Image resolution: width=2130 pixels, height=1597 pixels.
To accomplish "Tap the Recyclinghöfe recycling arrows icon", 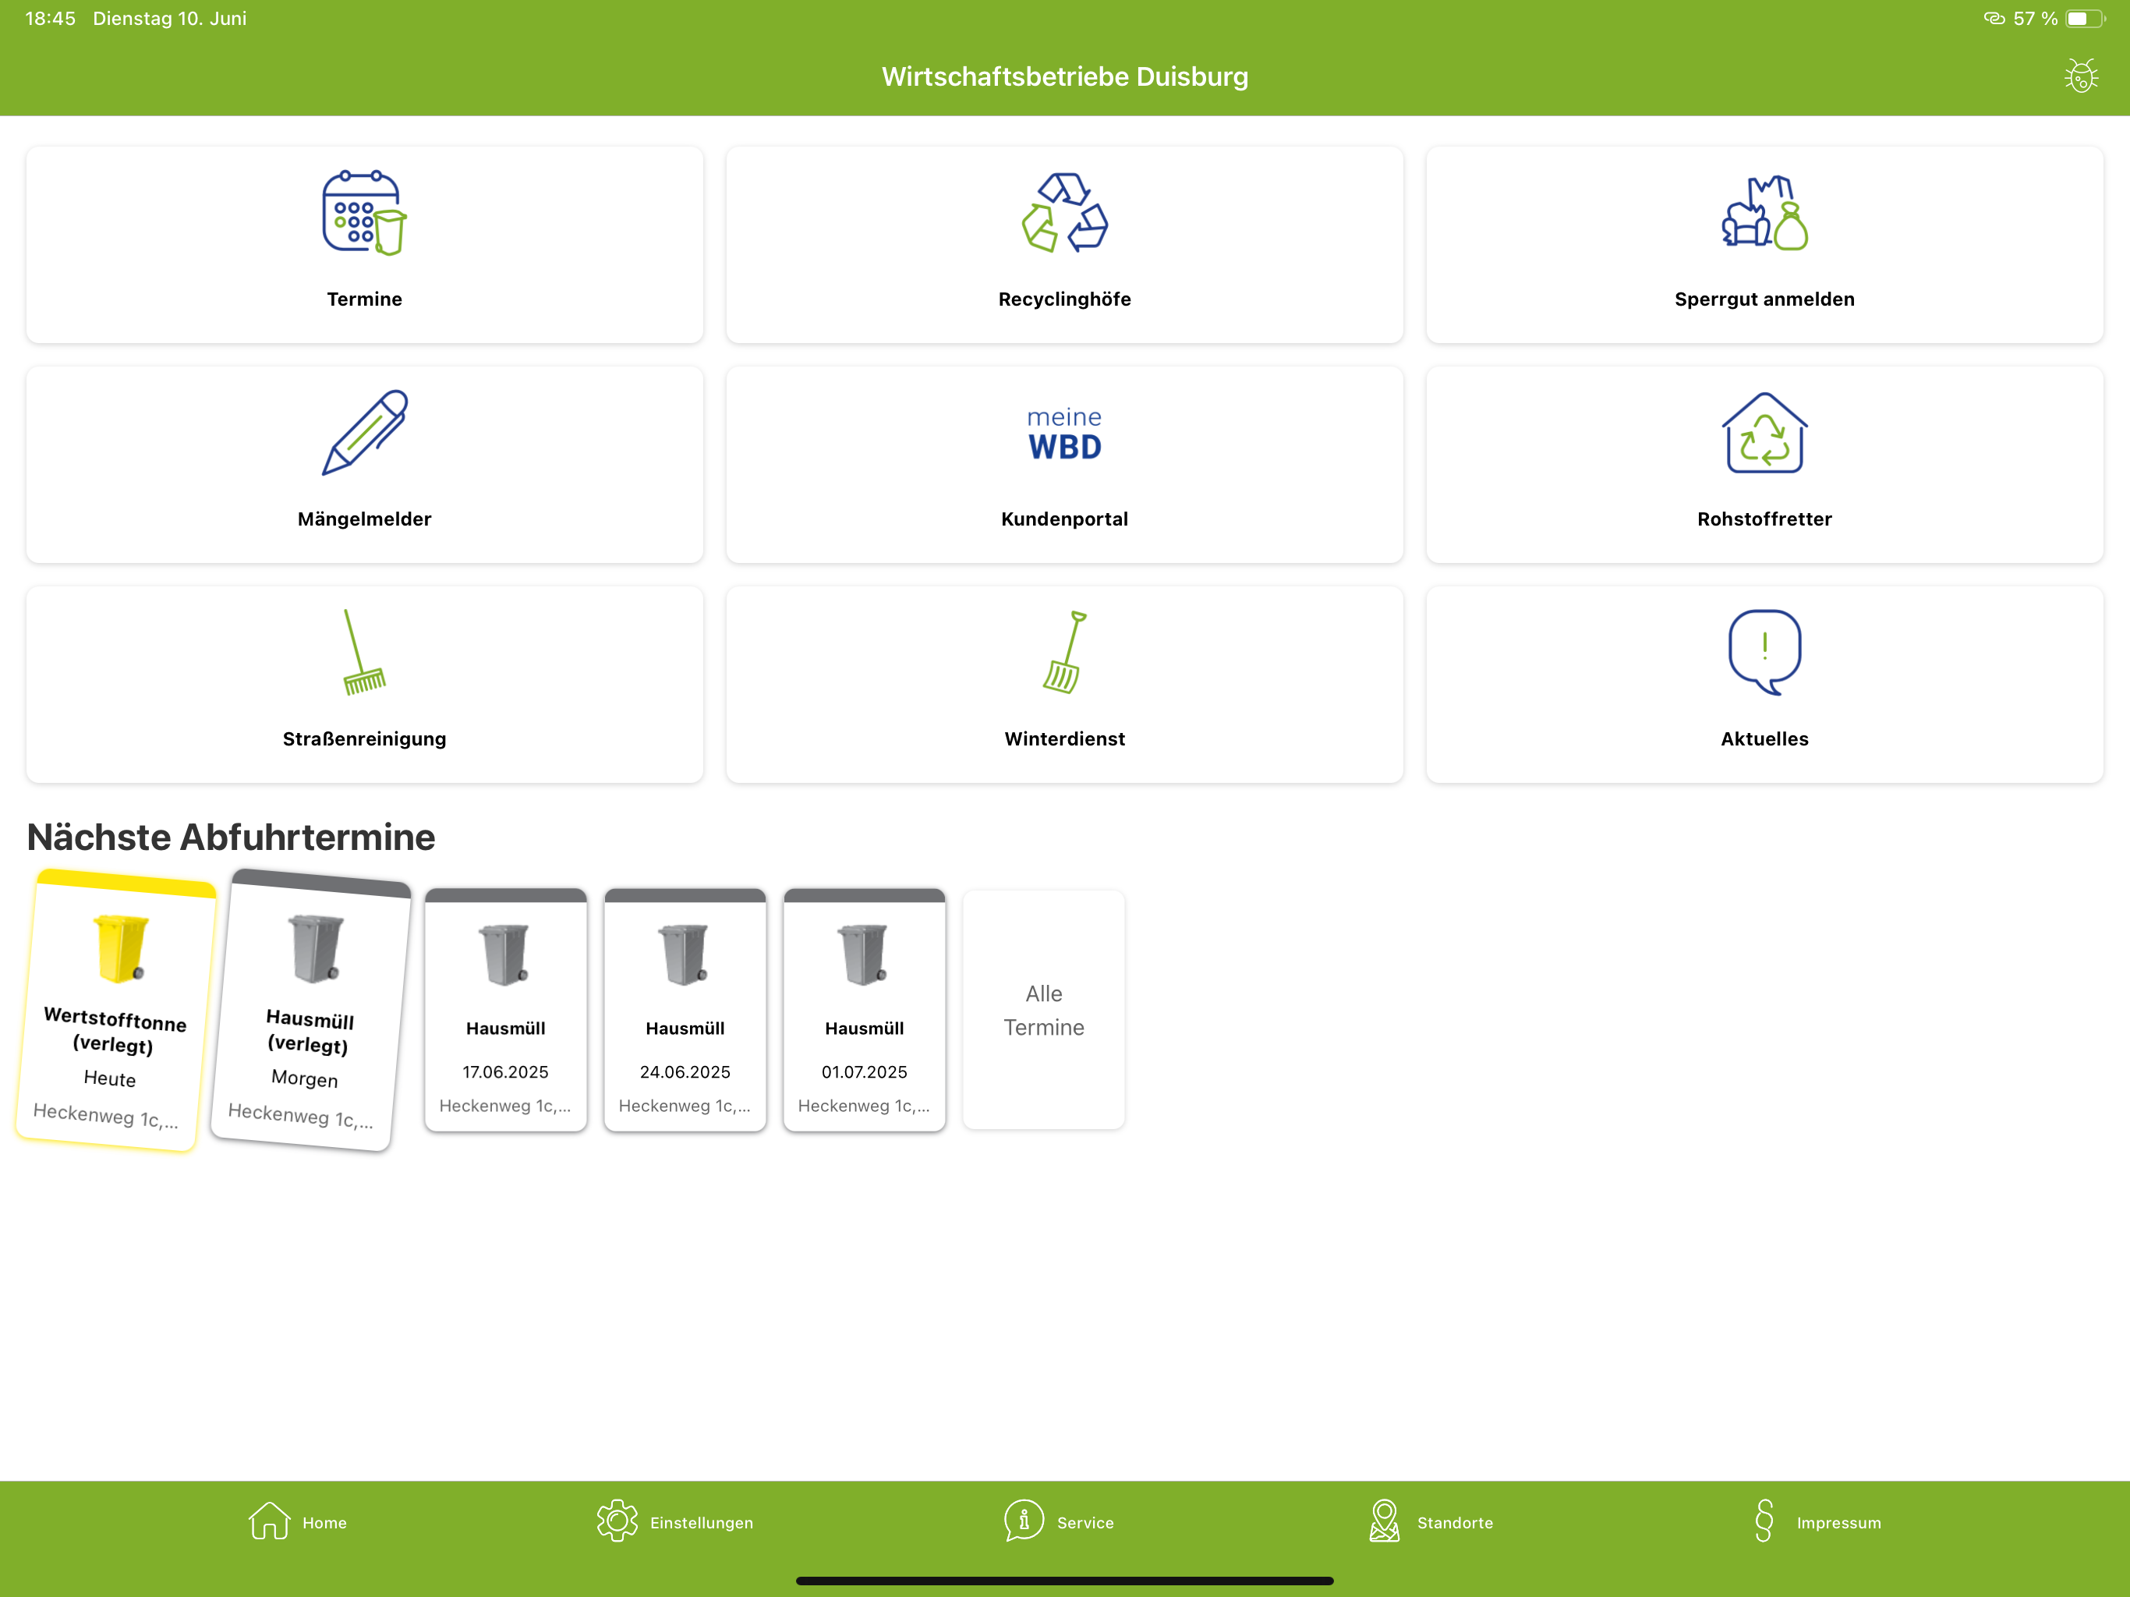I will coord(1064,212).
